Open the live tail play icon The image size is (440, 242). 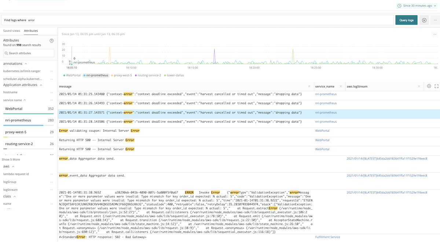424,20
